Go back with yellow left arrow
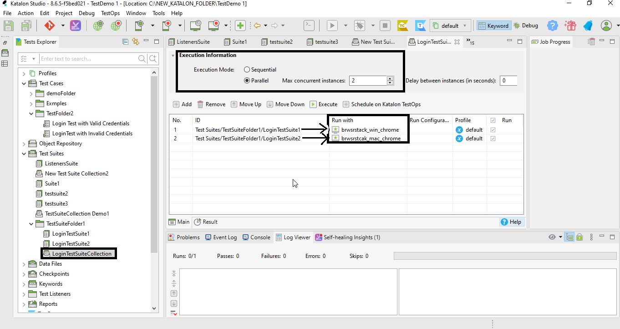The height and width of the screenshot is (329, 620). [257, 26]
